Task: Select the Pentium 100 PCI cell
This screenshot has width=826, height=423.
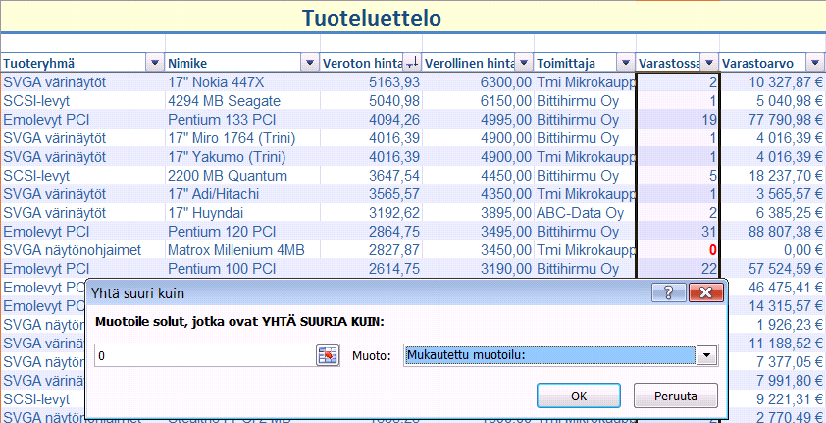Action: [x=242, y=269]
